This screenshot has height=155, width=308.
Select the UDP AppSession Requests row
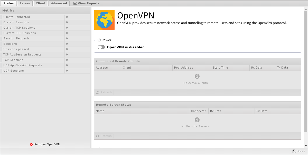[x=45, y=65]
